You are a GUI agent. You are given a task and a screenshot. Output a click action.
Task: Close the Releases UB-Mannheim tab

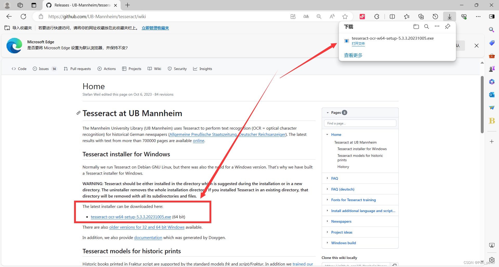[116, 5]
